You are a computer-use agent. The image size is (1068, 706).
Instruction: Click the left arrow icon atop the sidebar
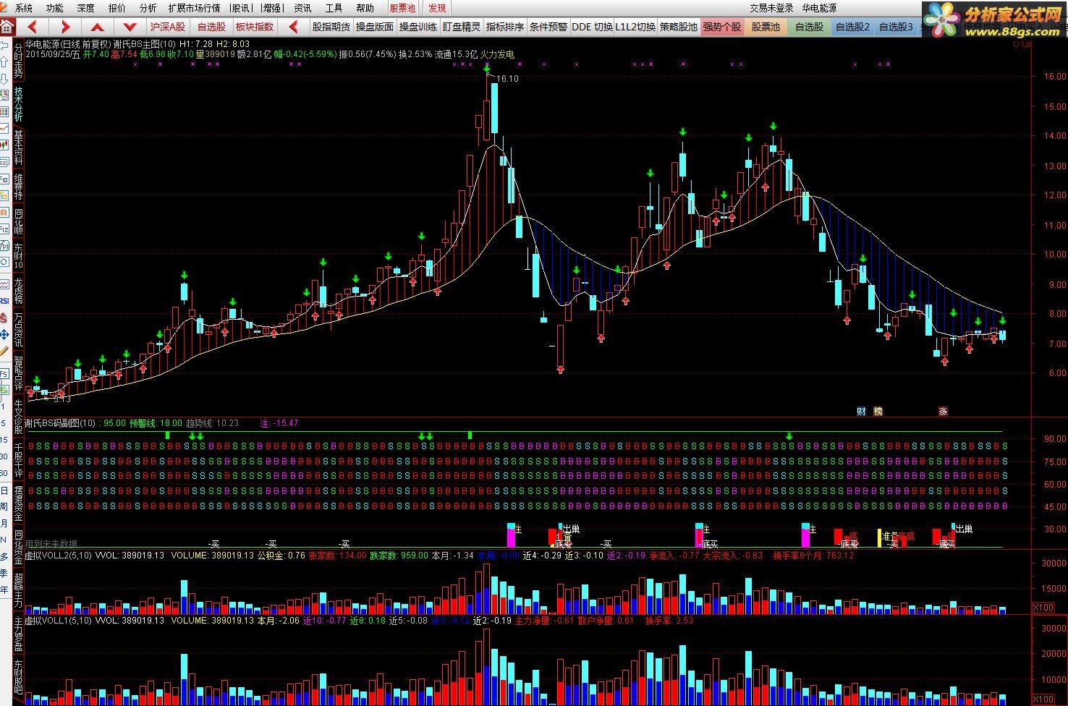click(x=4, y=46)
